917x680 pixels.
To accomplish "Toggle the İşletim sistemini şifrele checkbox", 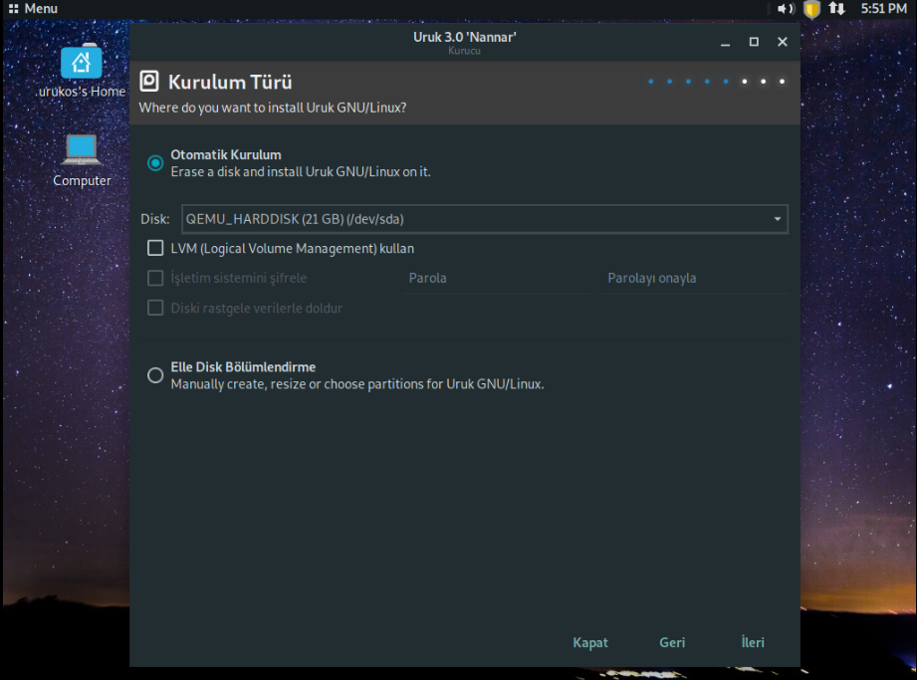I will (155, 278).
